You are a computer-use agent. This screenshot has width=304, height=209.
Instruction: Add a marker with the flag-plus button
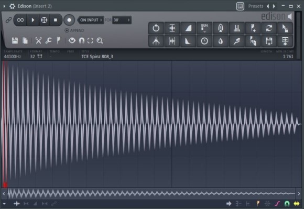tap(253, 28)
